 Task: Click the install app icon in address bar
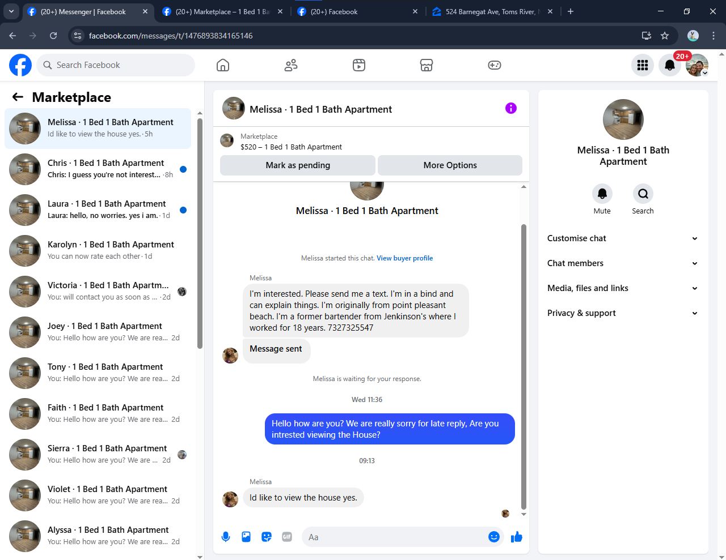(x=646, y=36)
